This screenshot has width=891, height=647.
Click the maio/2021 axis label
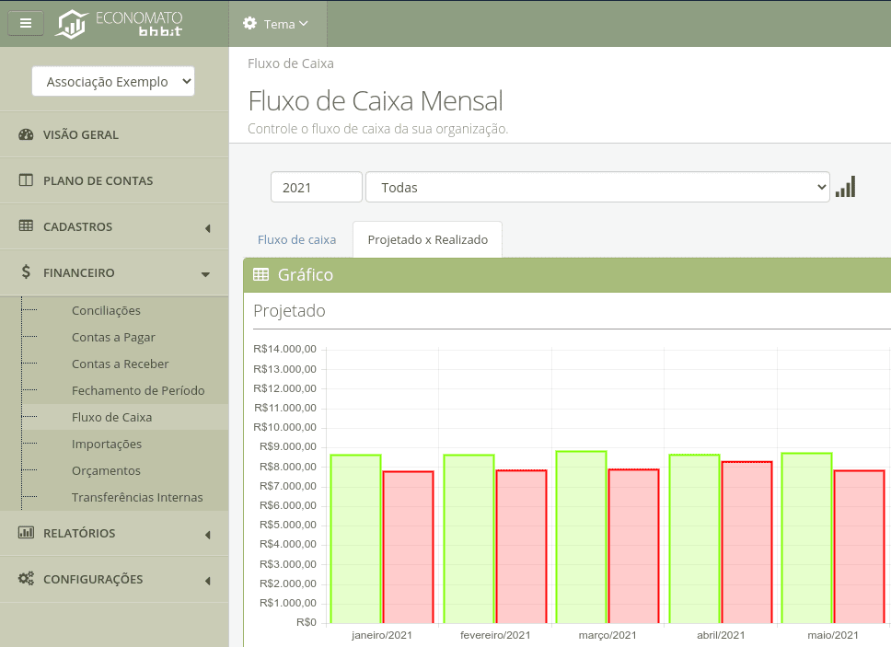click(x=833, y=635)
